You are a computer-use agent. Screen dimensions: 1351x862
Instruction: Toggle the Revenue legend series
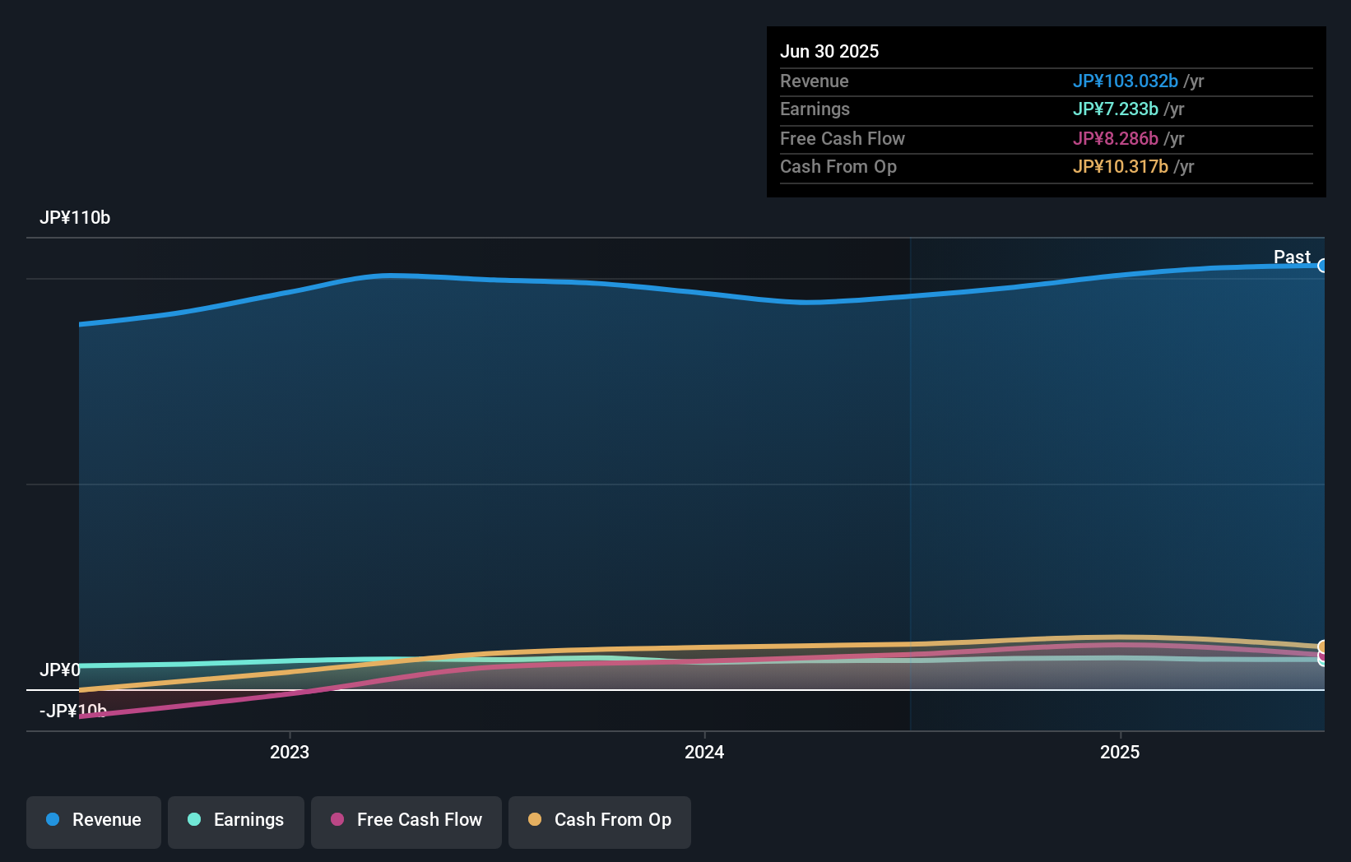click(94, 822)
